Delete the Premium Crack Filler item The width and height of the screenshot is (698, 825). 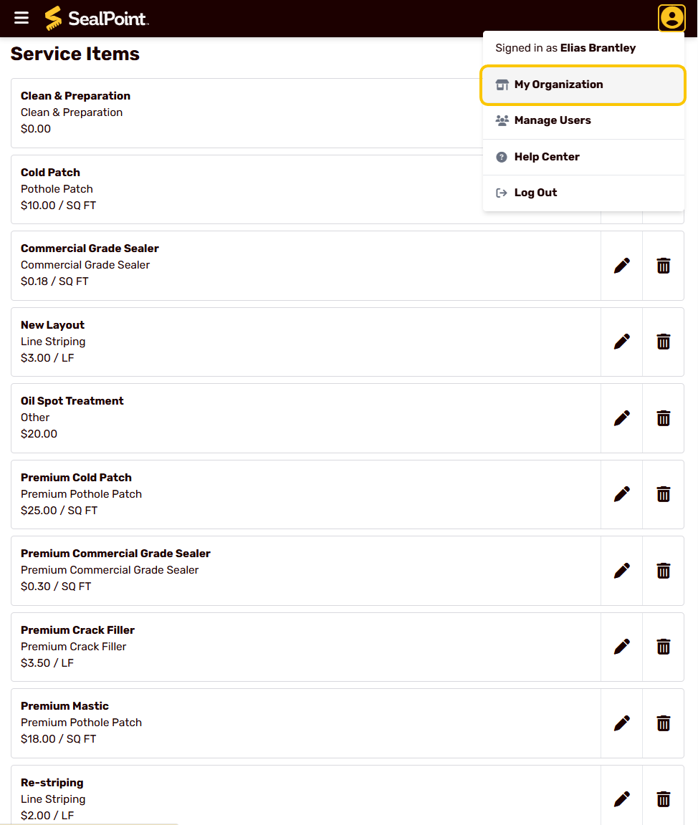(664, 647)
